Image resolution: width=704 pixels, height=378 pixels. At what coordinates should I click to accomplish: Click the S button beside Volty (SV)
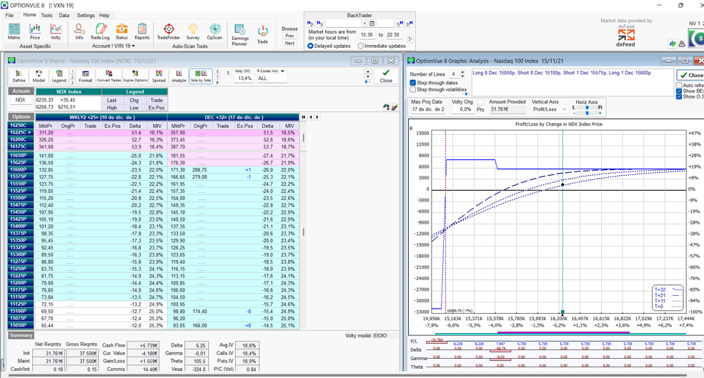[228, 73]
